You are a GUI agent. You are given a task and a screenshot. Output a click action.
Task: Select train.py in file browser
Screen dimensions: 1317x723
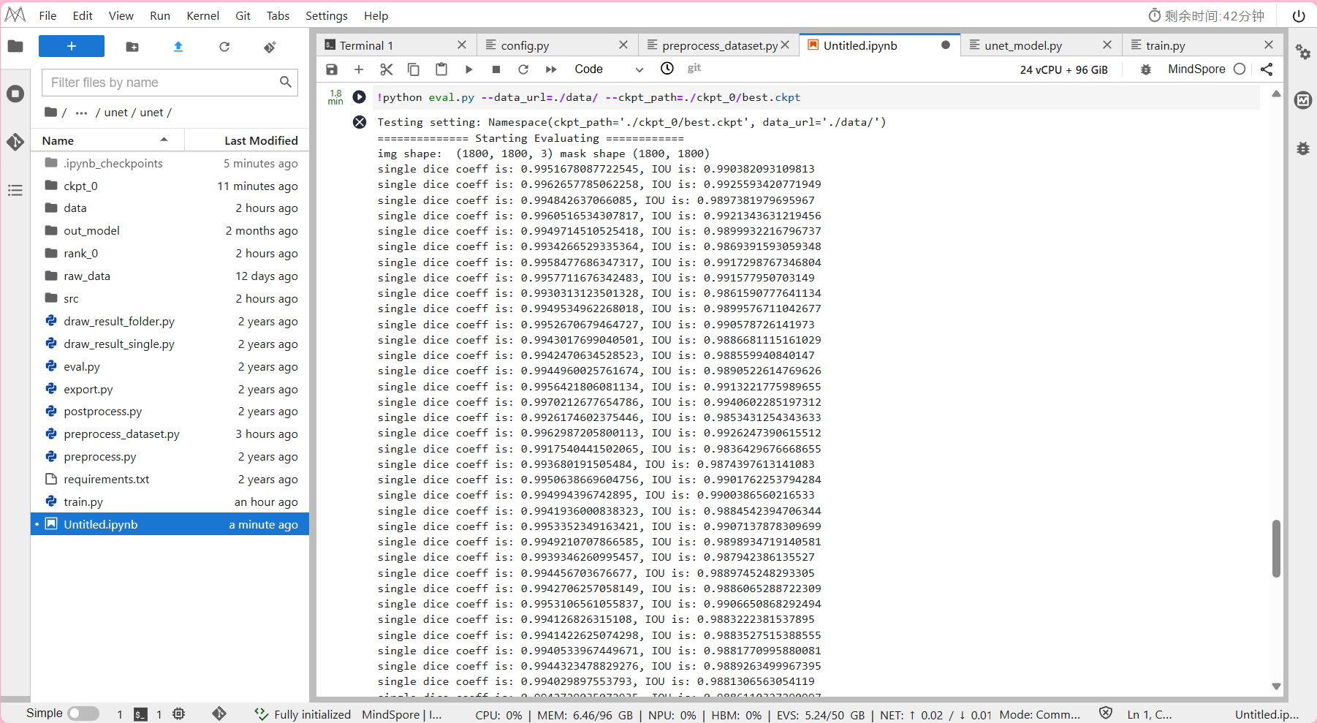coord(170,501)
